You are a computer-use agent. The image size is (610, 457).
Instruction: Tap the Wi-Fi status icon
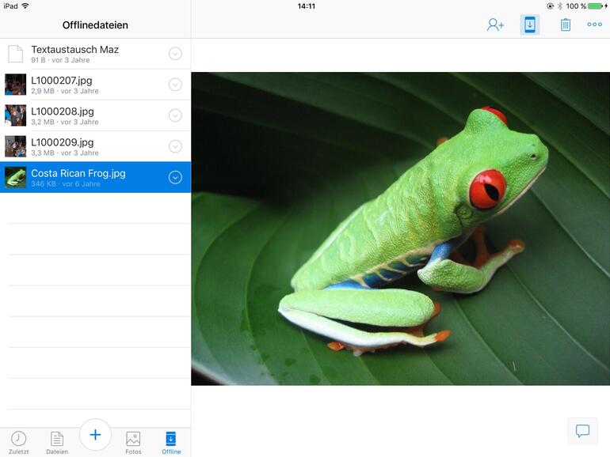pos(25,6)
